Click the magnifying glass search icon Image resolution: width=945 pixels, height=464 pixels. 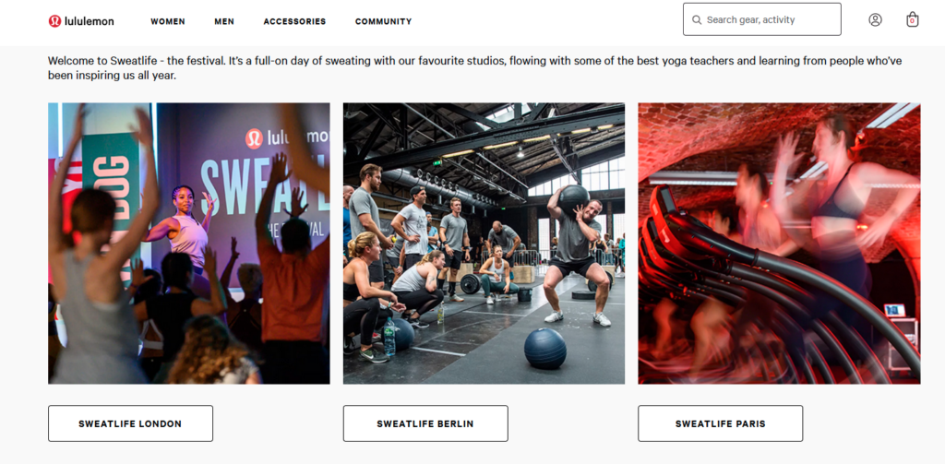pyautogui.click(x=697, y=20)
